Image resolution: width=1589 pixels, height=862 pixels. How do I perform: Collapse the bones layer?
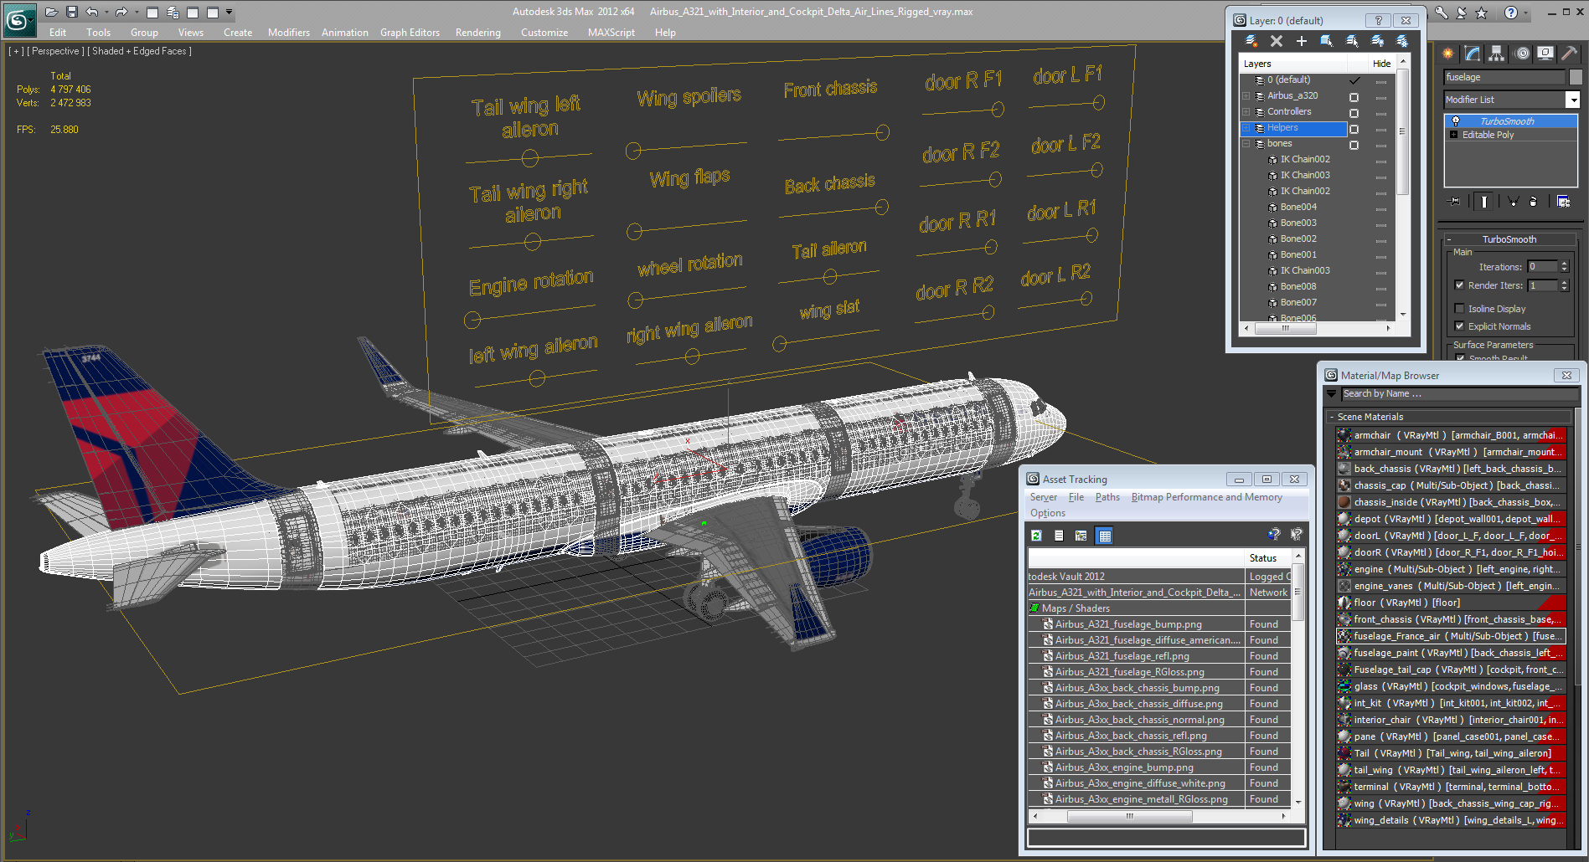[1246, 143]
